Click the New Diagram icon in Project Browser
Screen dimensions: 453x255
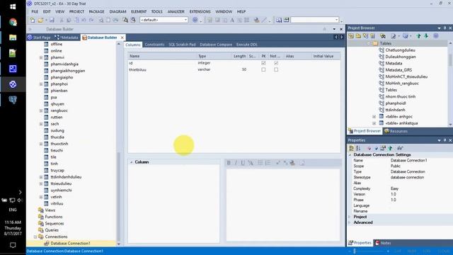pyautogui.click(x=366, y=36)
